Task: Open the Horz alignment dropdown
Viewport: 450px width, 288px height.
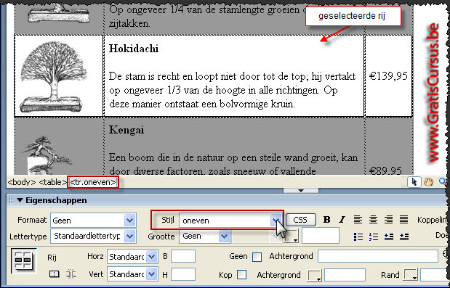Action: (132, 256)
